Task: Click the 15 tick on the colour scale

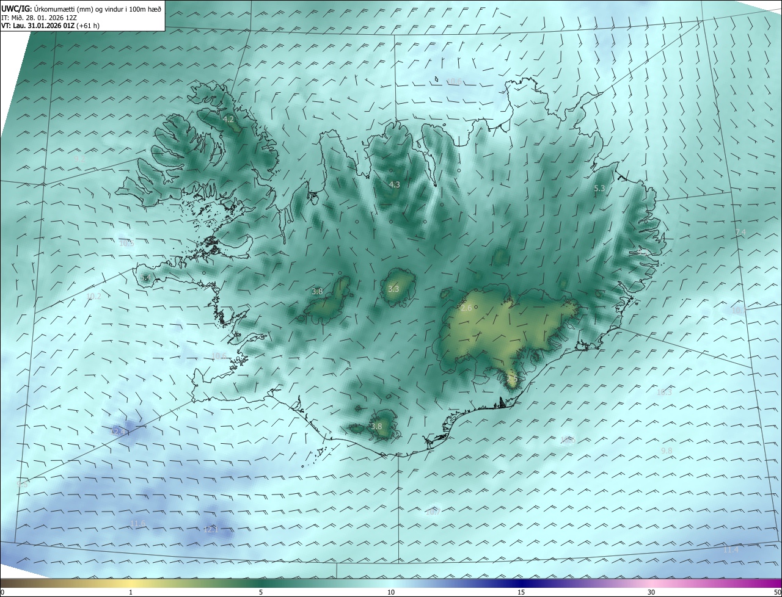Action: coord(521,592)
